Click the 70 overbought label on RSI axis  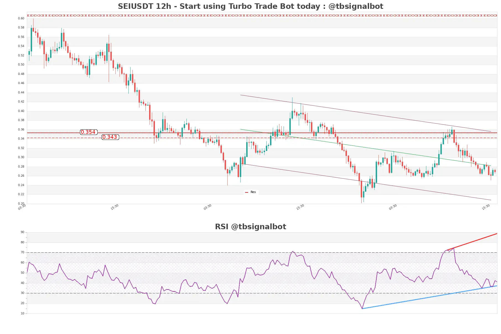tap(22, 252)
